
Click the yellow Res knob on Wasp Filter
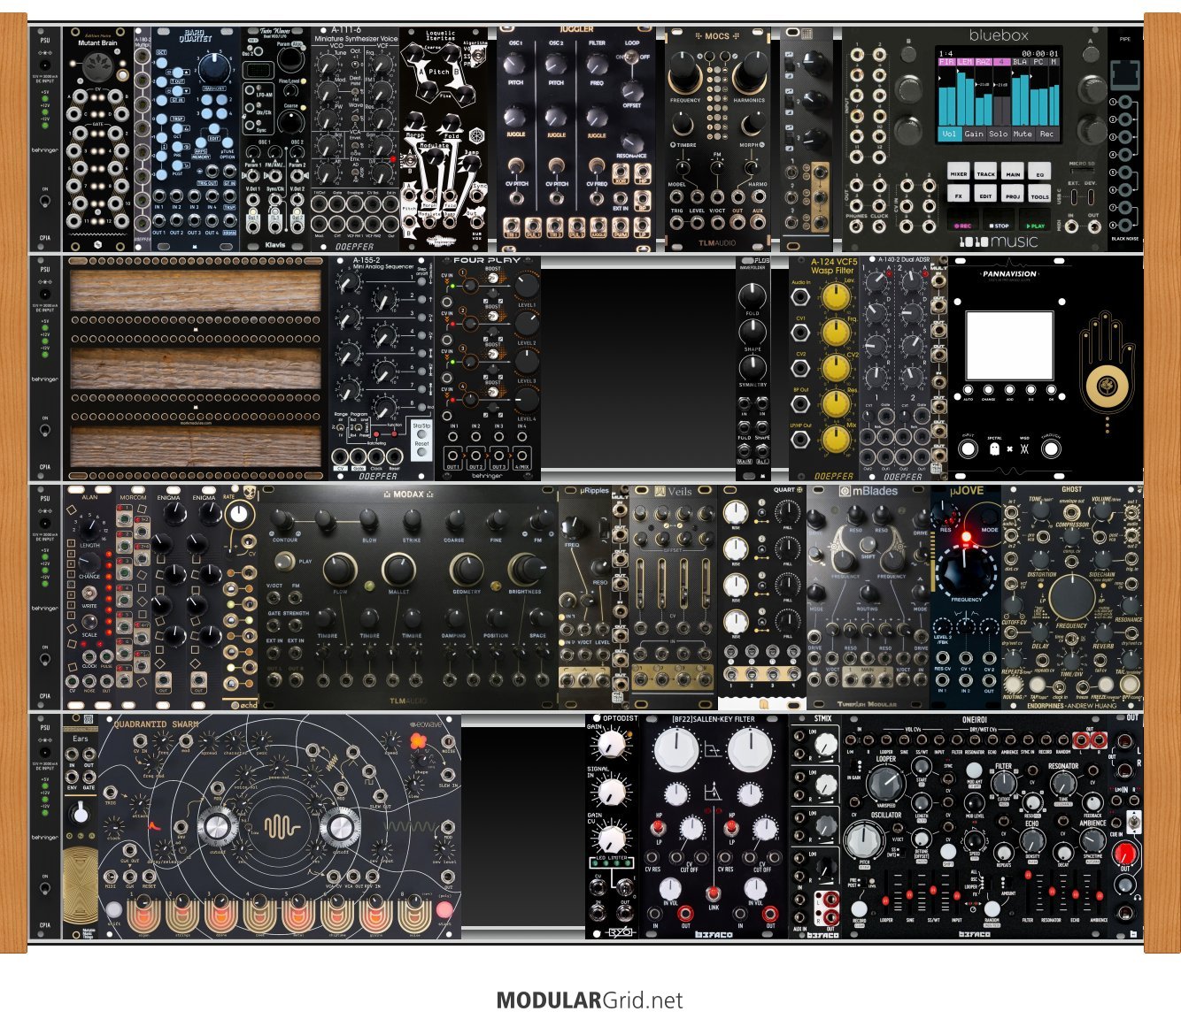(836, 402)
